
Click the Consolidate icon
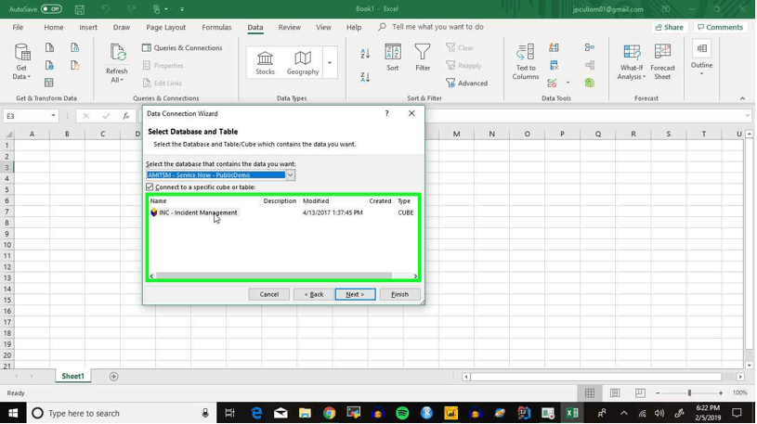click(x=590, y=47)
